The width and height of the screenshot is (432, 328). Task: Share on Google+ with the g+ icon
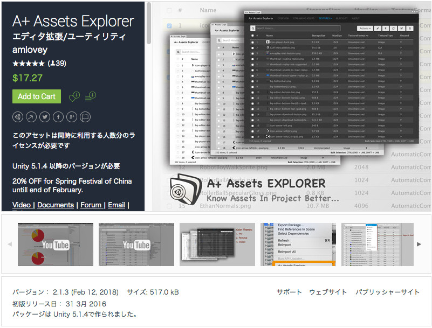coord(72,117)
